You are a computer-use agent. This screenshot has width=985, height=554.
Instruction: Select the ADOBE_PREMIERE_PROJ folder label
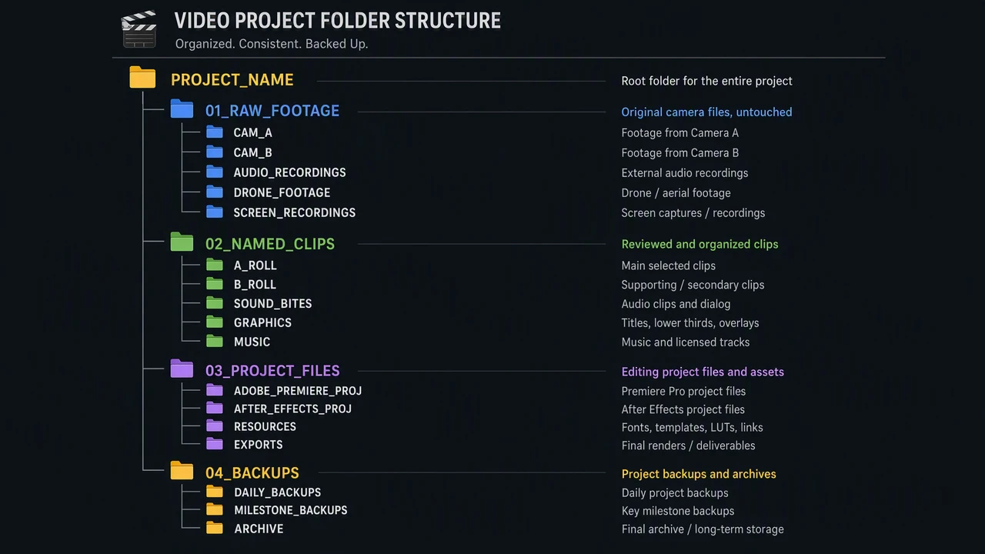coord(298,391)
